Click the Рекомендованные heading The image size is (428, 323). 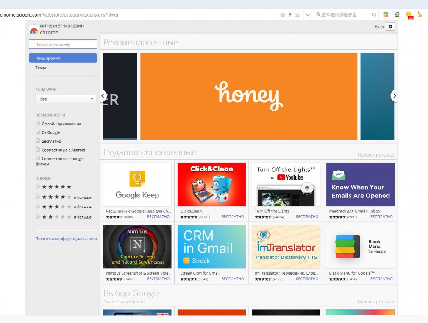coord(141,42)
